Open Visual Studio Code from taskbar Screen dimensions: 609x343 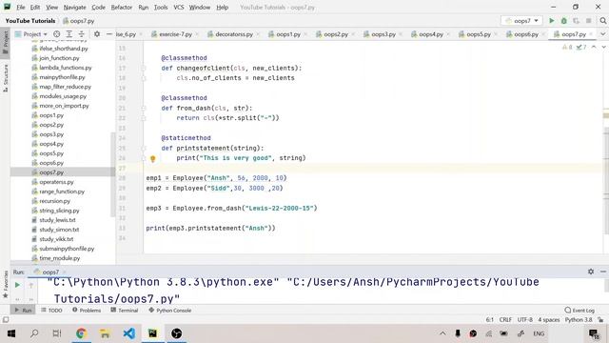(x=129, y=333)
